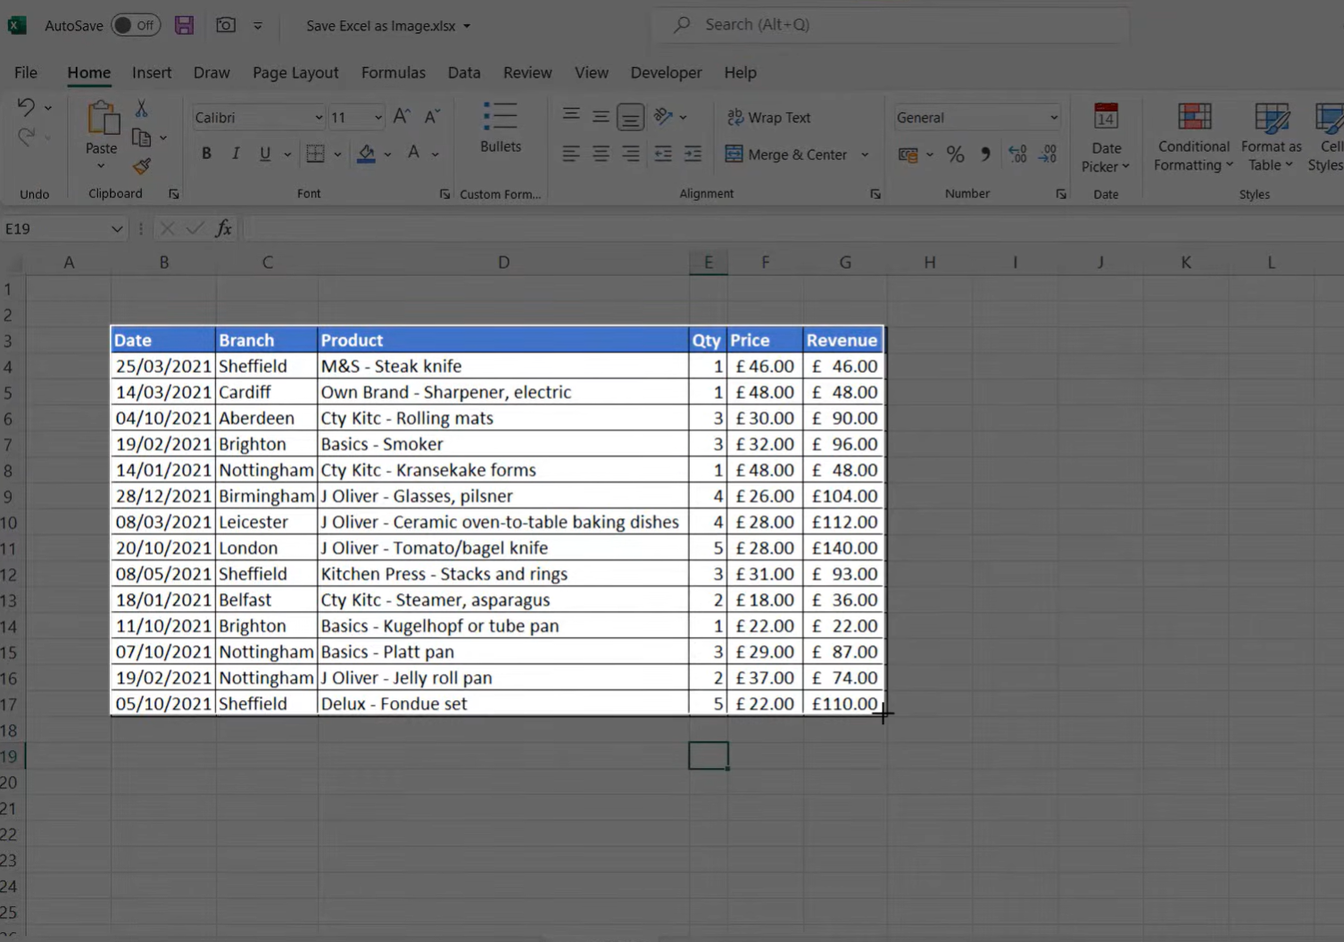Image resolution: width=1344 pixels, height=942 pixels.
Task: Click the Format Painter brush icon
Action: [x=141, y=166]
